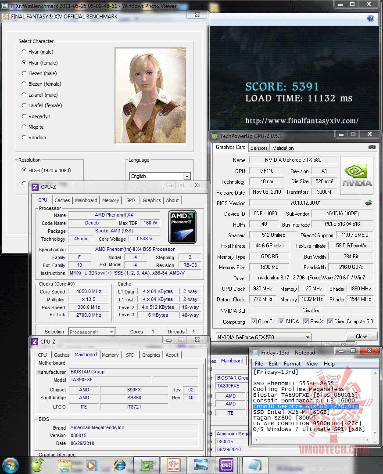This screenshot has height=474, width=383.
Task: Open Notepad Edit menu
Action: (x=273, y=364)
